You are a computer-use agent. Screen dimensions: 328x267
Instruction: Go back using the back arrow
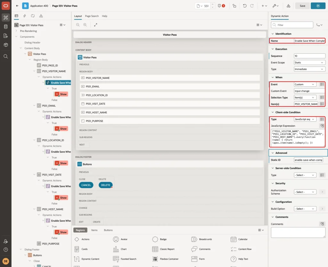pos(17,6)
